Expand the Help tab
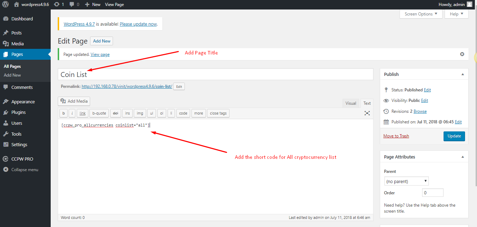 (457, 14)
